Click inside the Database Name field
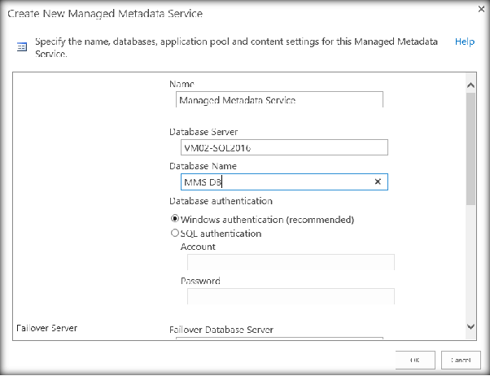 [x=273, y=182]
